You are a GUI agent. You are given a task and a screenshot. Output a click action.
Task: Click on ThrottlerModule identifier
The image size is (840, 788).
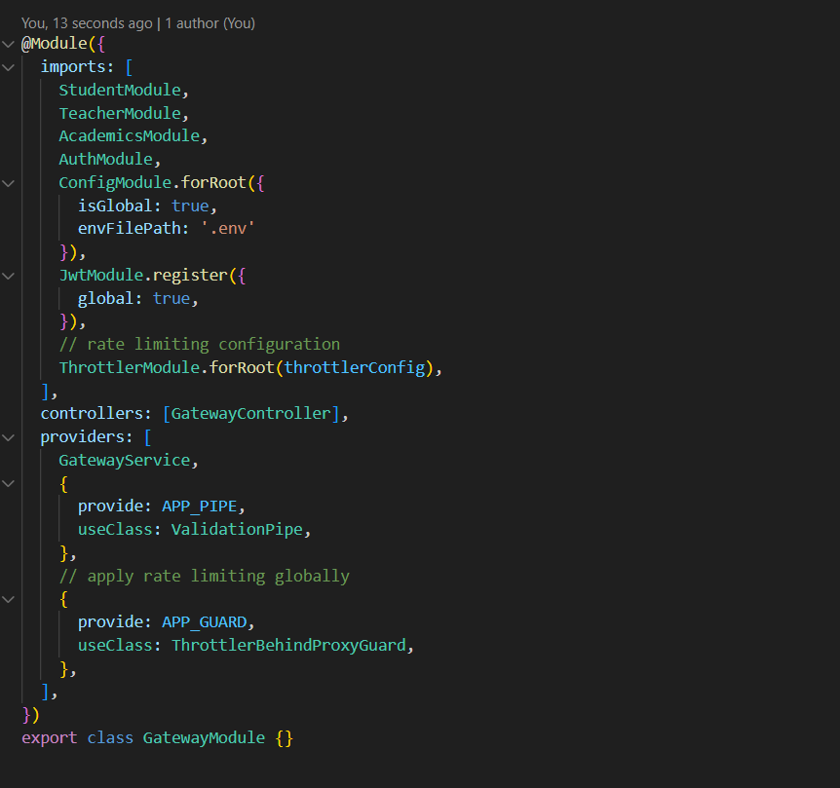[x=129, y=368]
